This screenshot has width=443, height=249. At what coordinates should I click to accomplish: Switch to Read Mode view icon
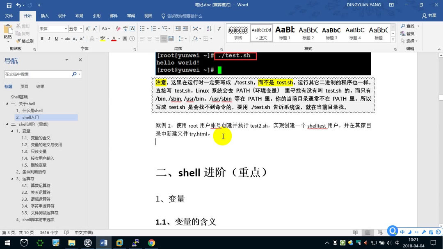(355, 232)
